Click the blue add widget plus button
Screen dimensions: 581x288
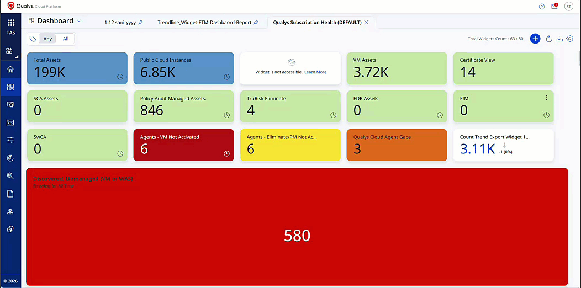(535, 39)
